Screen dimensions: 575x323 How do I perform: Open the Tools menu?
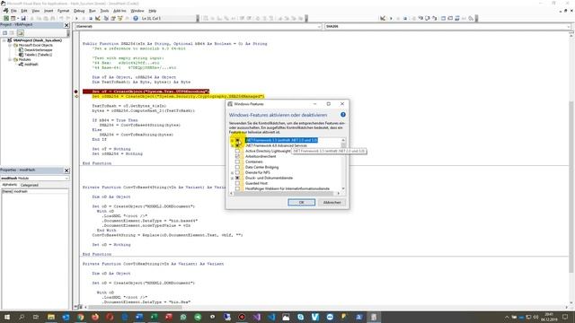pos(104,11)
